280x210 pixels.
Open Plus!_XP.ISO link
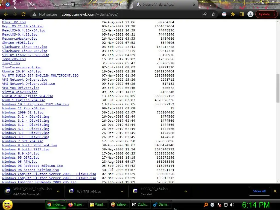coord(14,22)
